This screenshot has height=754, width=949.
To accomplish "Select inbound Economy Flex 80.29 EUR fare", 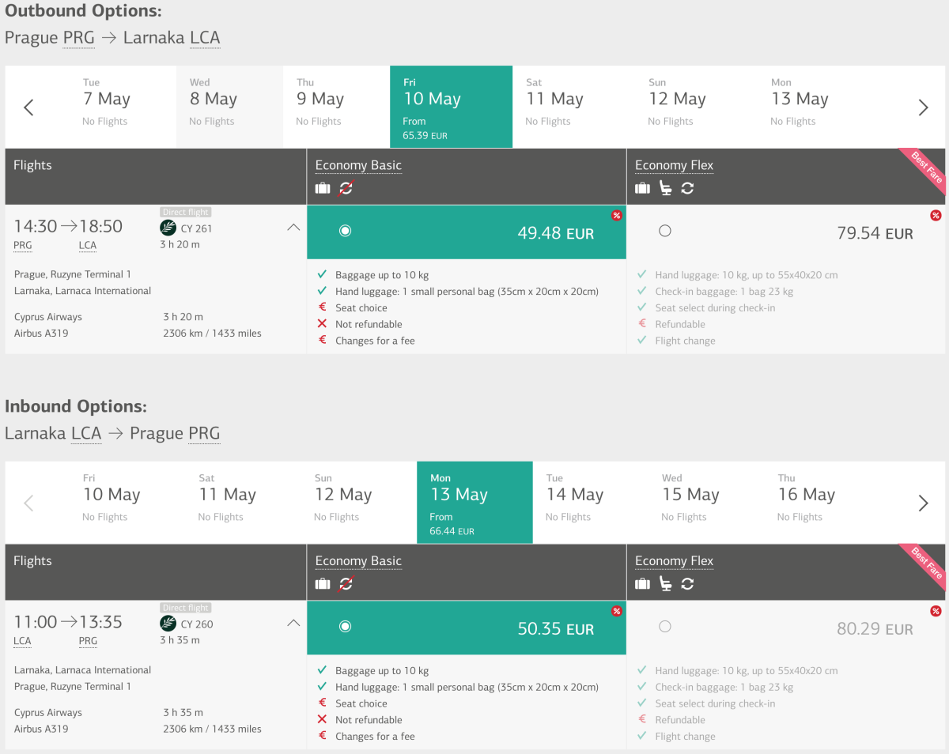I will tap(665, 627).
